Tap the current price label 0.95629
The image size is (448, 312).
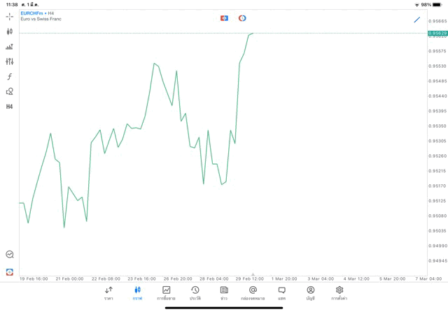[437, 33]
